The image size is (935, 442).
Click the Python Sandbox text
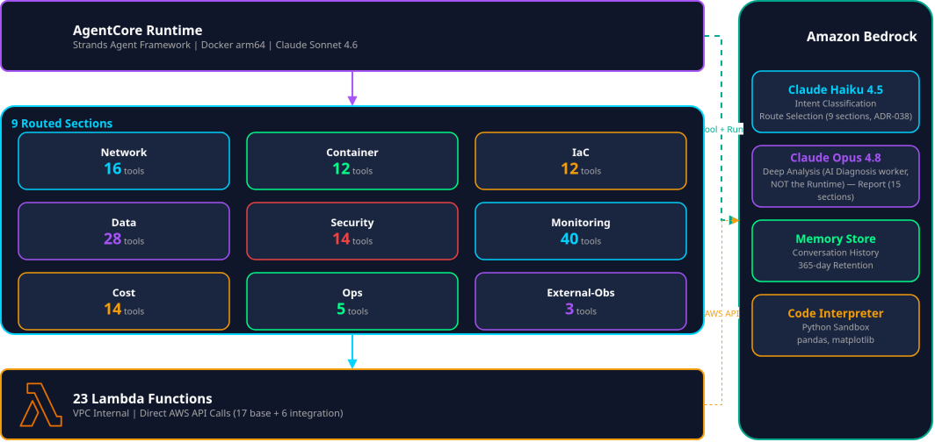click(836, 327)
